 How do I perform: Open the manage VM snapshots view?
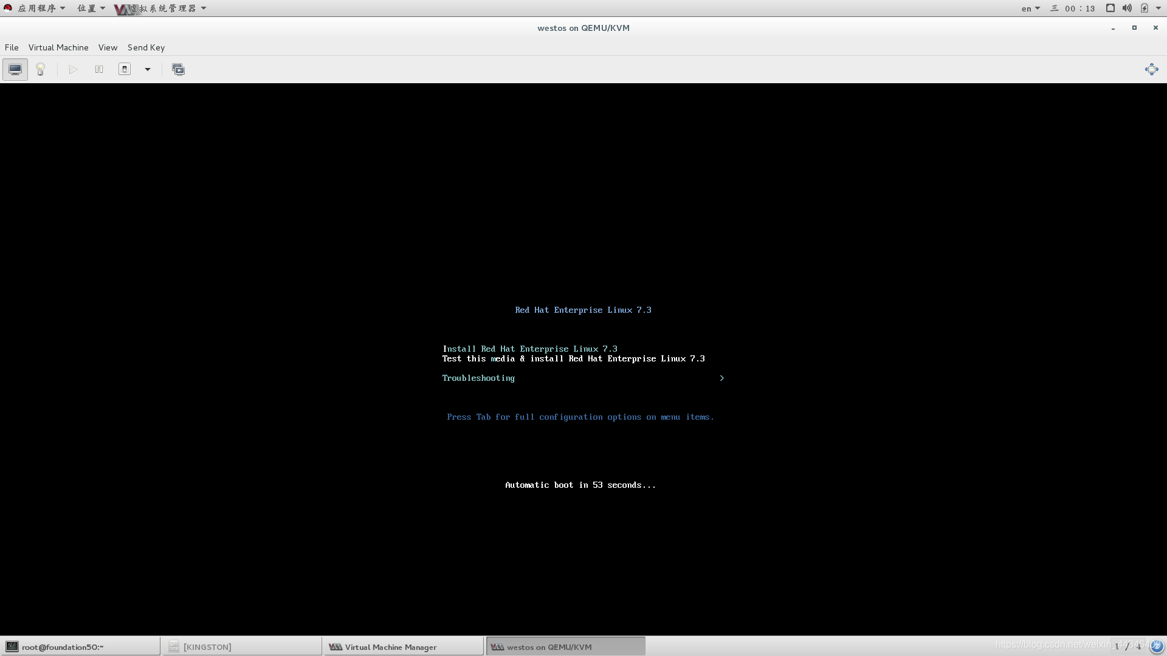(178, 69)
